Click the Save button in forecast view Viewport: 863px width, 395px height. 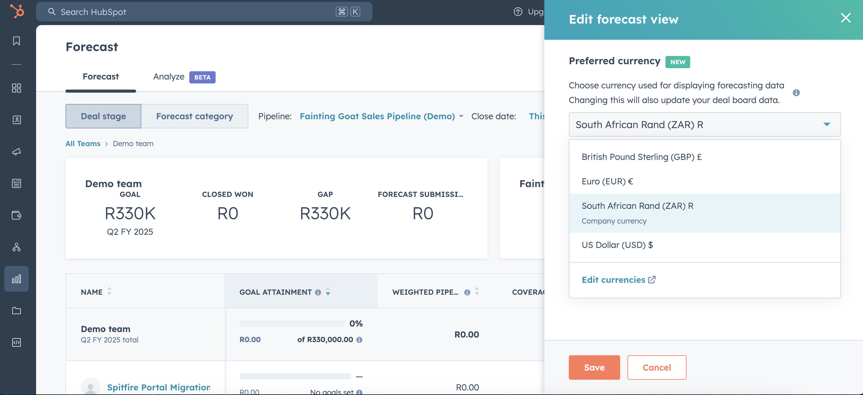pyautogui.click(x=594, y=367)
